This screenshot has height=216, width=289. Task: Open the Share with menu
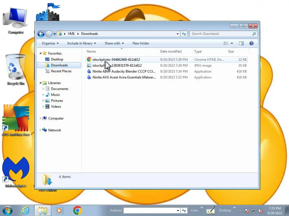[114, 43]
